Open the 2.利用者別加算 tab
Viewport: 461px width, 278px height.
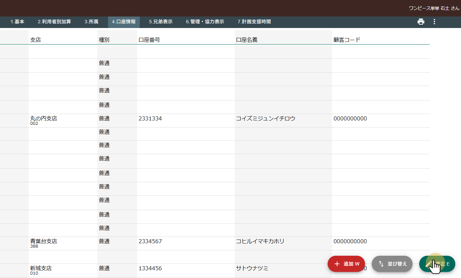coord(54,22)
